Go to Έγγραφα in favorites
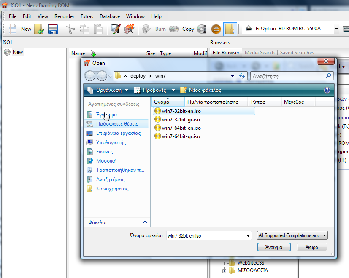349x278 pixels. 106,115
